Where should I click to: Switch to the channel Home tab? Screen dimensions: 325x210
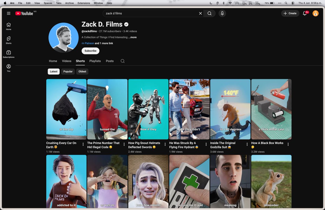pos(53,61)
